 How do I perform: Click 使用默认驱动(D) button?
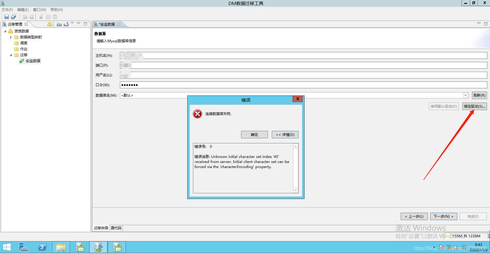[x=444, y=106]
